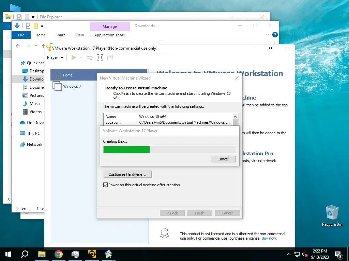
Task: Click the muted volume tray icon
Action: pyautogui.click(x=305, y=254)
